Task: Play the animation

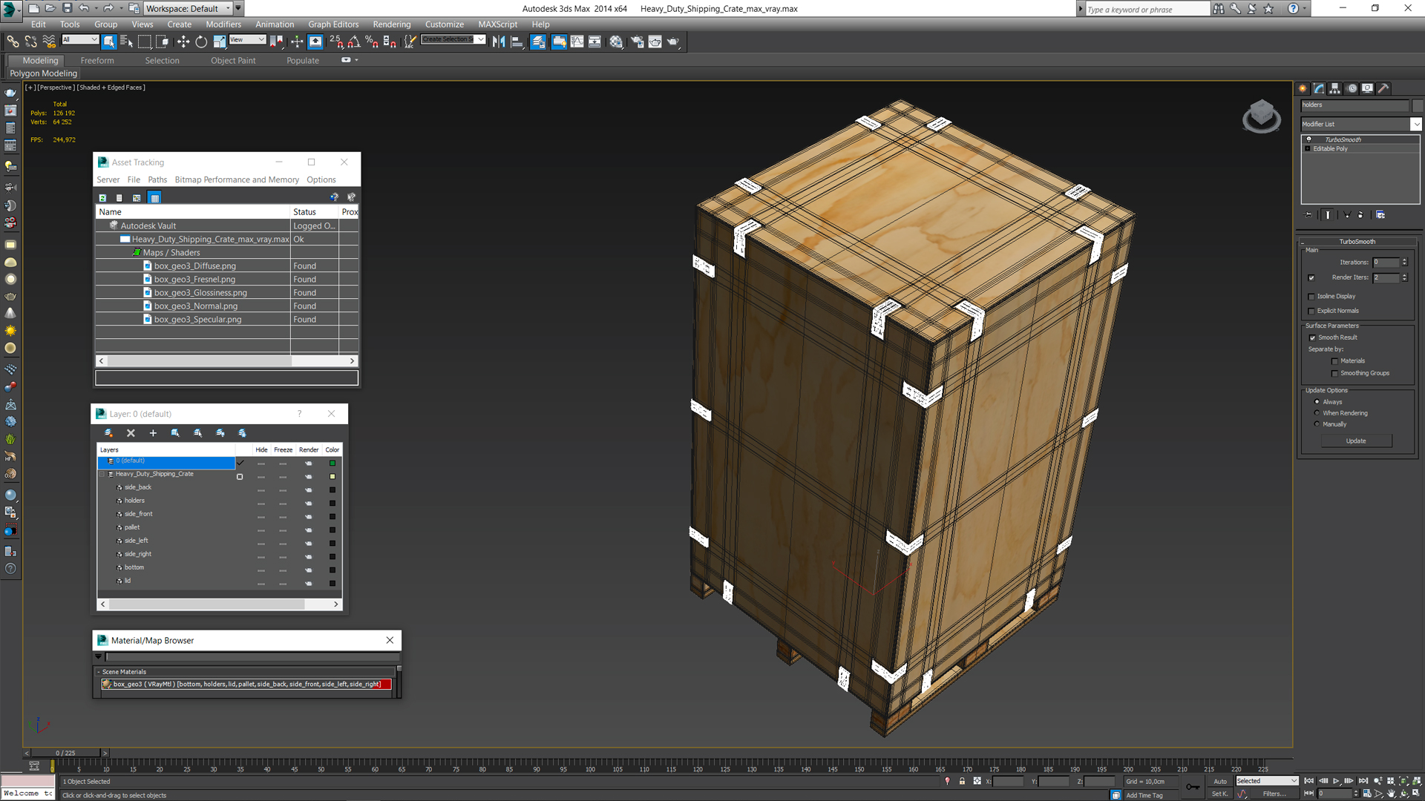Action: [x=1337, y=781]
